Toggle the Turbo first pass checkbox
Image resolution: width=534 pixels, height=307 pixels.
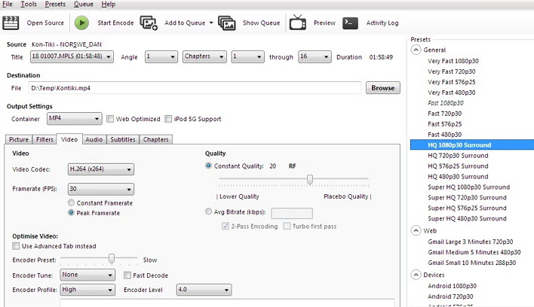287,226
